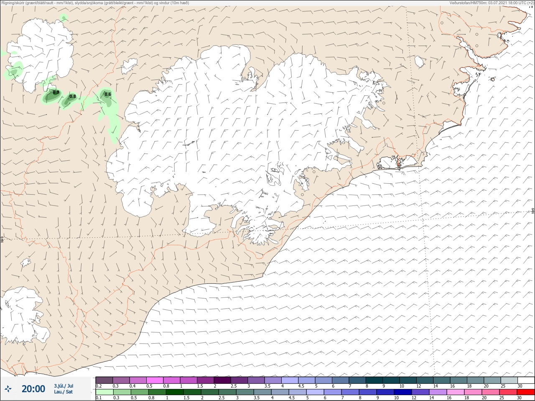Click the date text '3.júl./ Jul'
The image size is (535, 401).
click(64, 386)
